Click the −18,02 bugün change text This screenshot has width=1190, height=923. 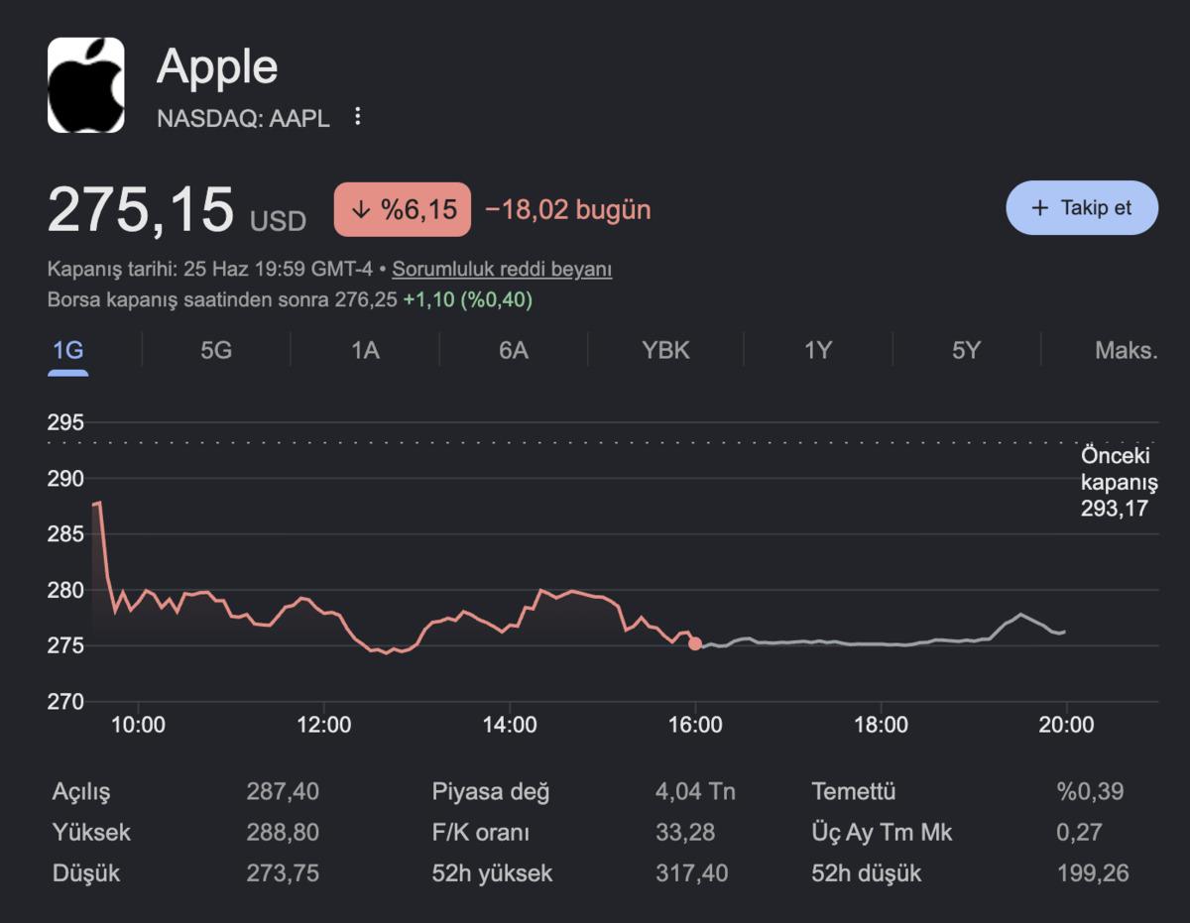[568, 209]
